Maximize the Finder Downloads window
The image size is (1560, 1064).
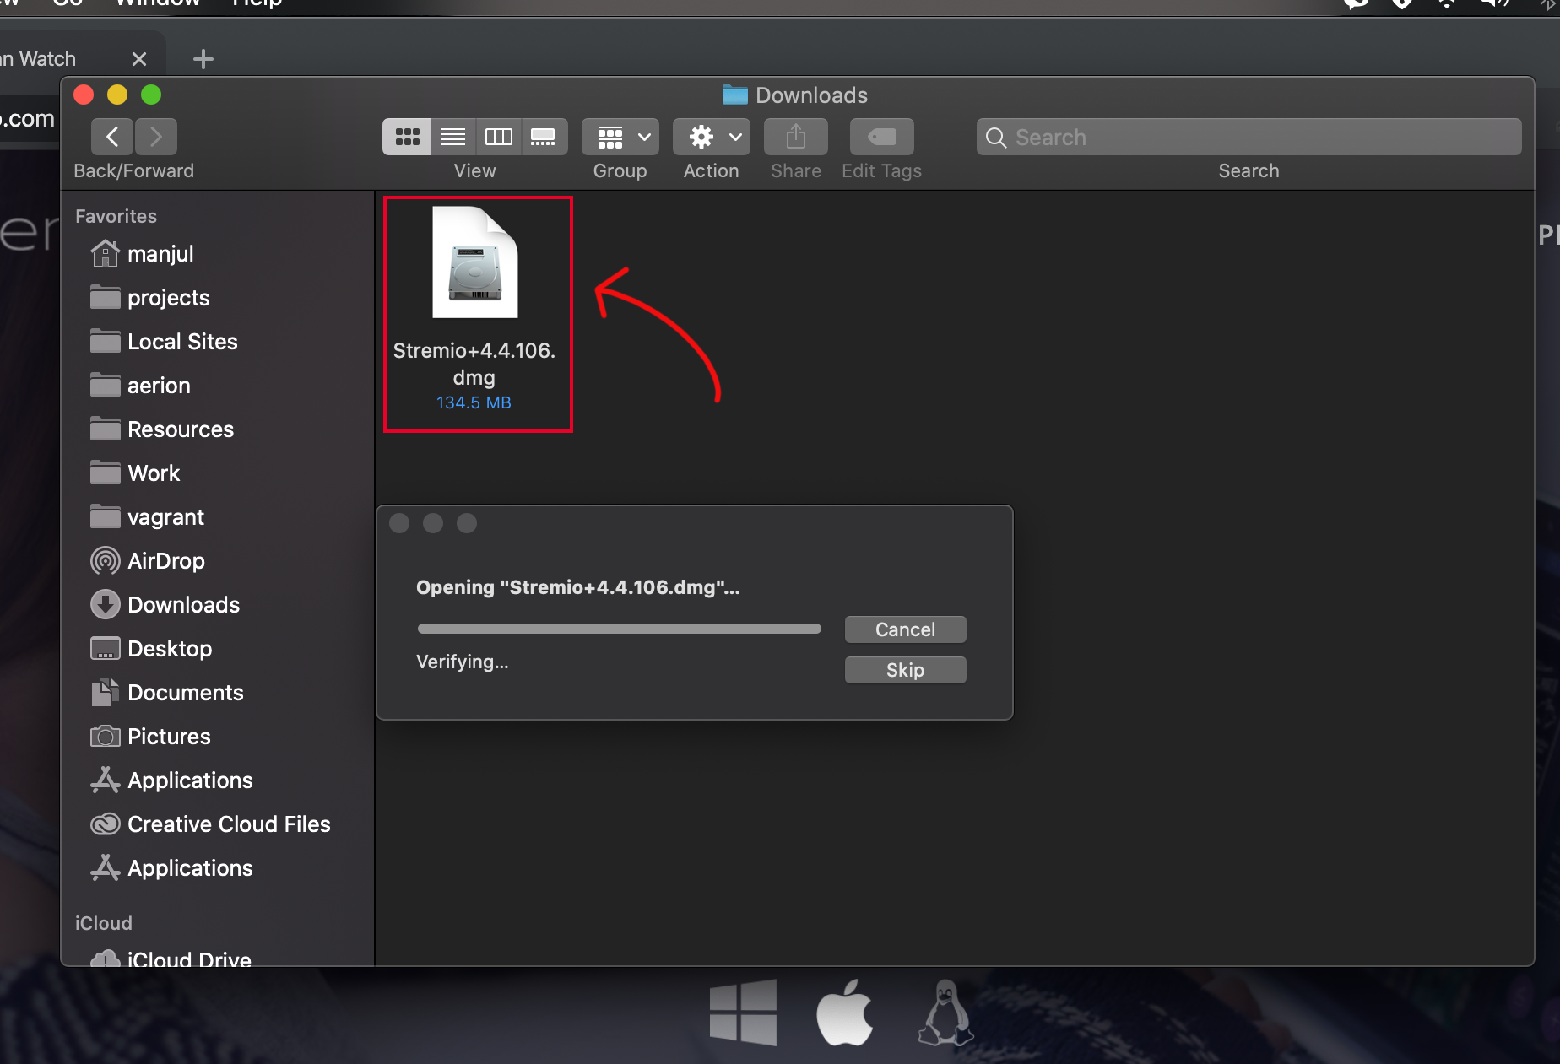tap(151, 95)
